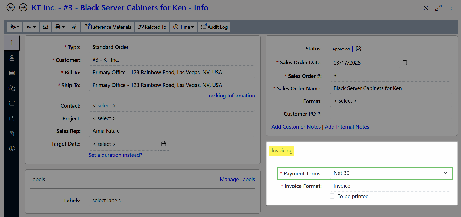
Task: Select the Info tab in sidebar
Action: [12, 43]
